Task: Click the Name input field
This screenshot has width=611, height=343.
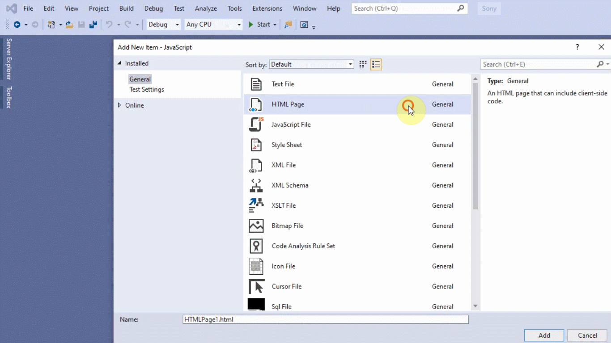Action: (x=325, y=319)
